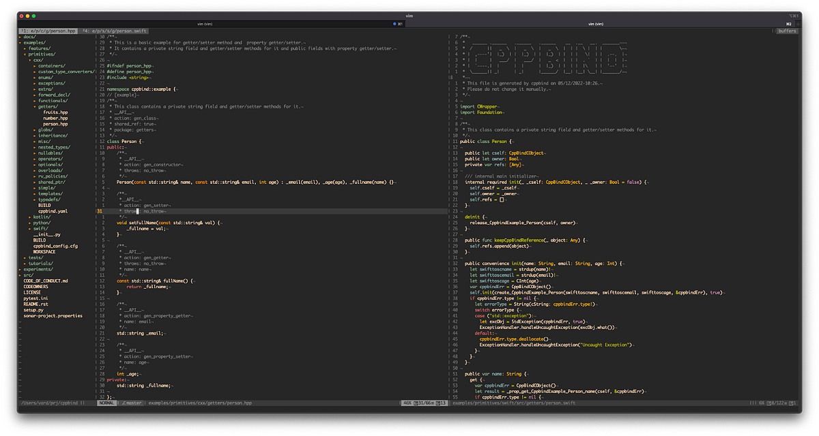Click 'public class Person {' in person.swift

click(486, 141)
